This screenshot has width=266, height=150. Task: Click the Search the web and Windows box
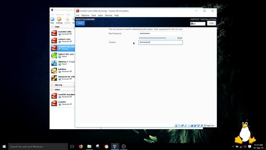pyautogui.click(x=38, y=146)
